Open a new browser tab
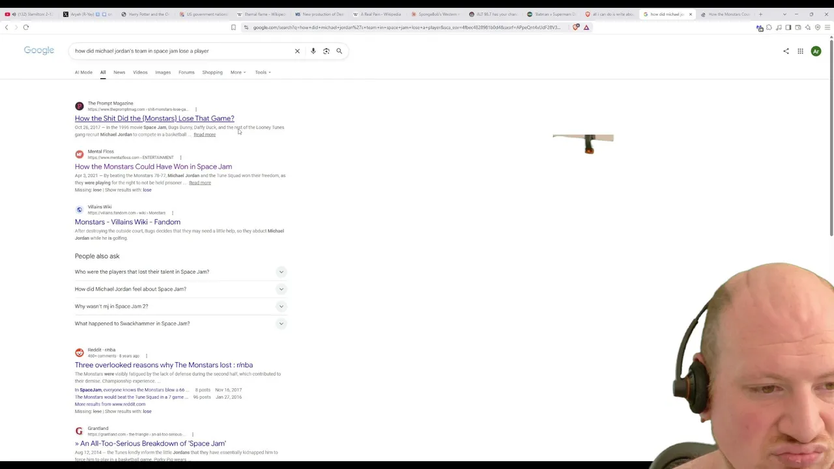Viewport: 834px width, 469px height. (760, 14)
